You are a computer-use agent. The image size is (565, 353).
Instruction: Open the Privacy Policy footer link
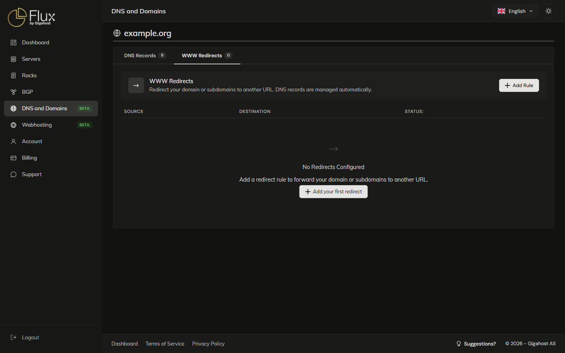(208, 344)
